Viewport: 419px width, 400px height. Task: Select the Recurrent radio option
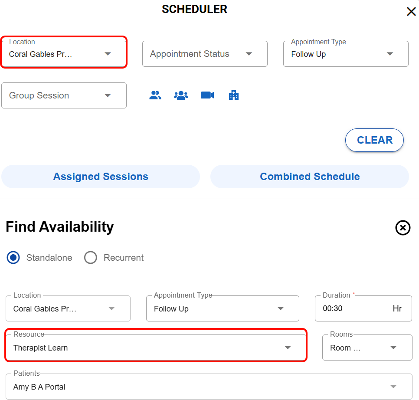tap(91, 258)
